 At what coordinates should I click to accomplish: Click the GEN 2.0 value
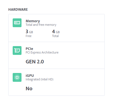tap(35, 62)
